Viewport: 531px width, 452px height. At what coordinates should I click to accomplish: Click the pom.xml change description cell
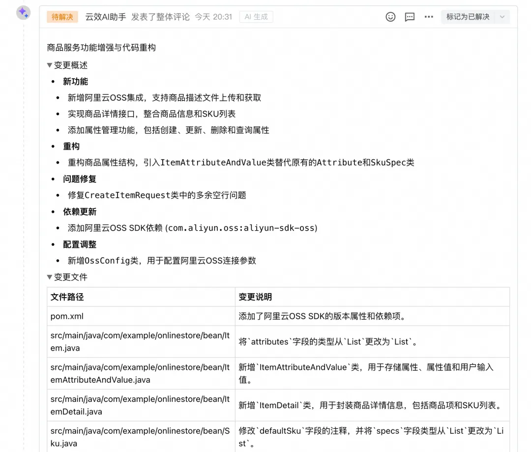(x=372, y=316)
